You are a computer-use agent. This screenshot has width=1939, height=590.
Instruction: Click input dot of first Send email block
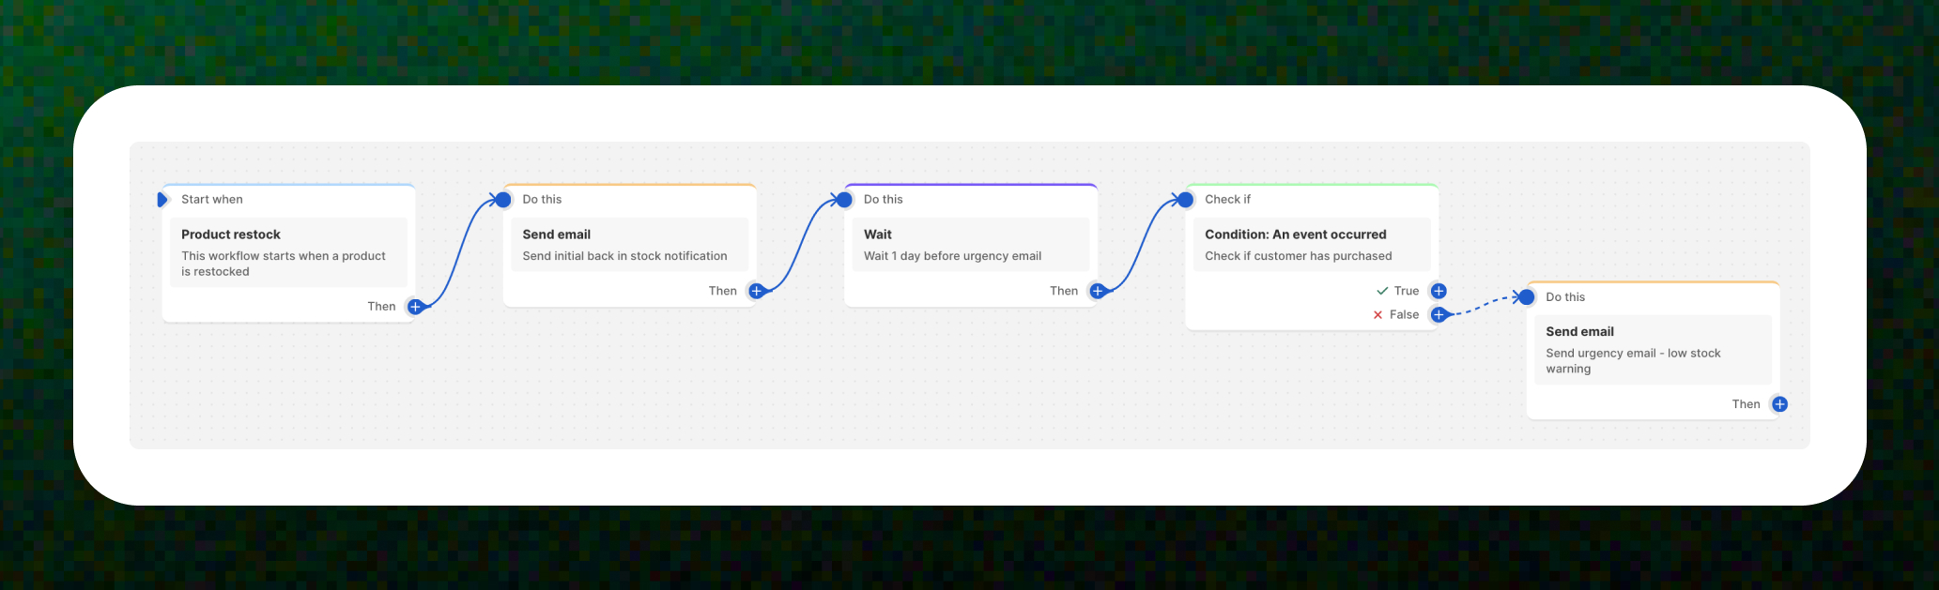coord(503,200)
